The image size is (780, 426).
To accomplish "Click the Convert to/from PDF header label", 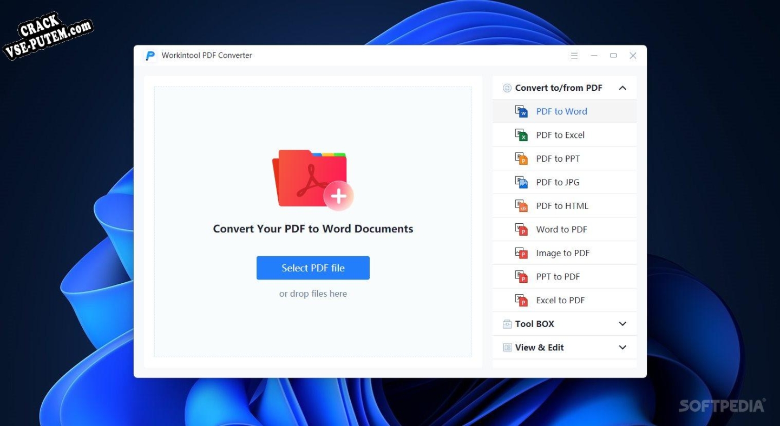I will (559, 88).
